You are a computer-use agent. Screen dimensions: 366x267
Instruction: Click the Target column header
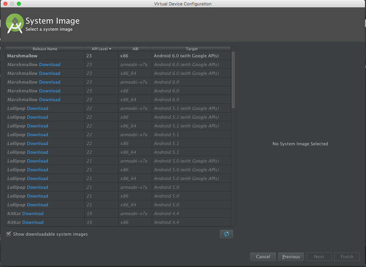coord(192,49)
